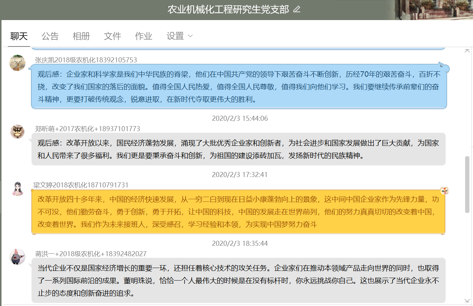Jump to bottom with the scroll-down arrow
The image size is (473, 306).
tap(467, 301)
